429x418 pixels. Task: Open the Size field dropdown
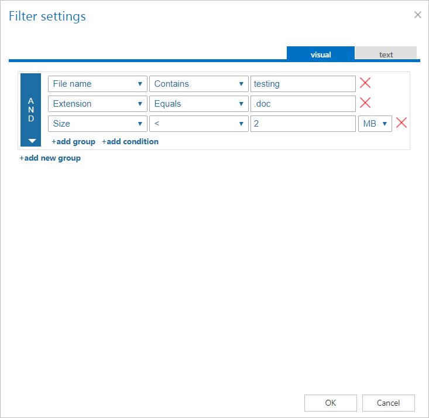97,124
